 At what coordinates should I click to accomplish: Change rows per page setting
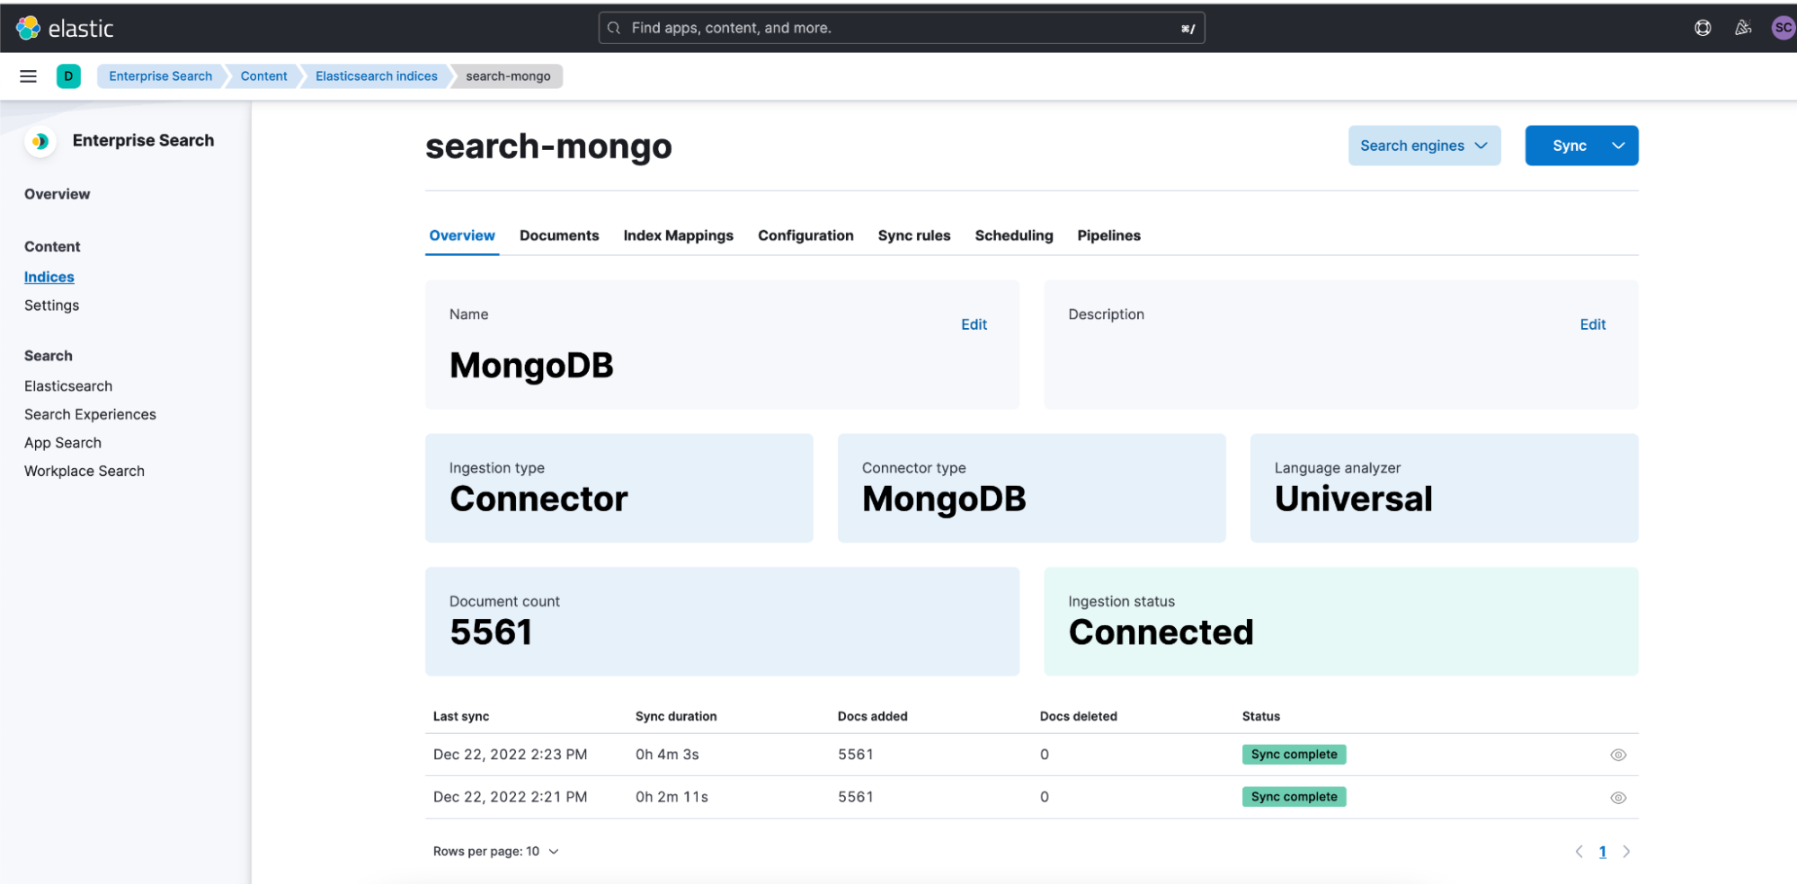(x=495, y=852)
